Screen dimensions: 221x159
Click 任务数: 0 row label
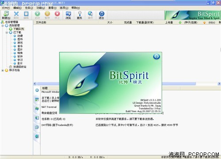(x=53, y=119)
